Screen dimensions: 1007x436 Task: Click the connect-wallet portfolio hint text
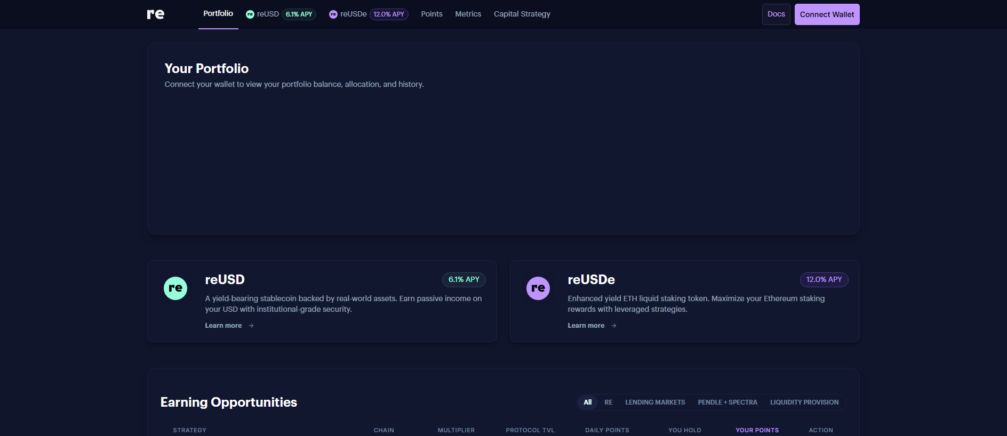point(294,84)
